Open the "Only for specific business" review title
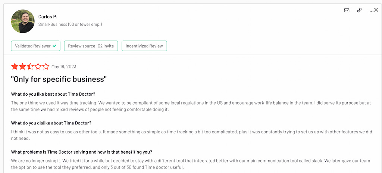Viewport: 382px width, 173px height. [59, 79]
